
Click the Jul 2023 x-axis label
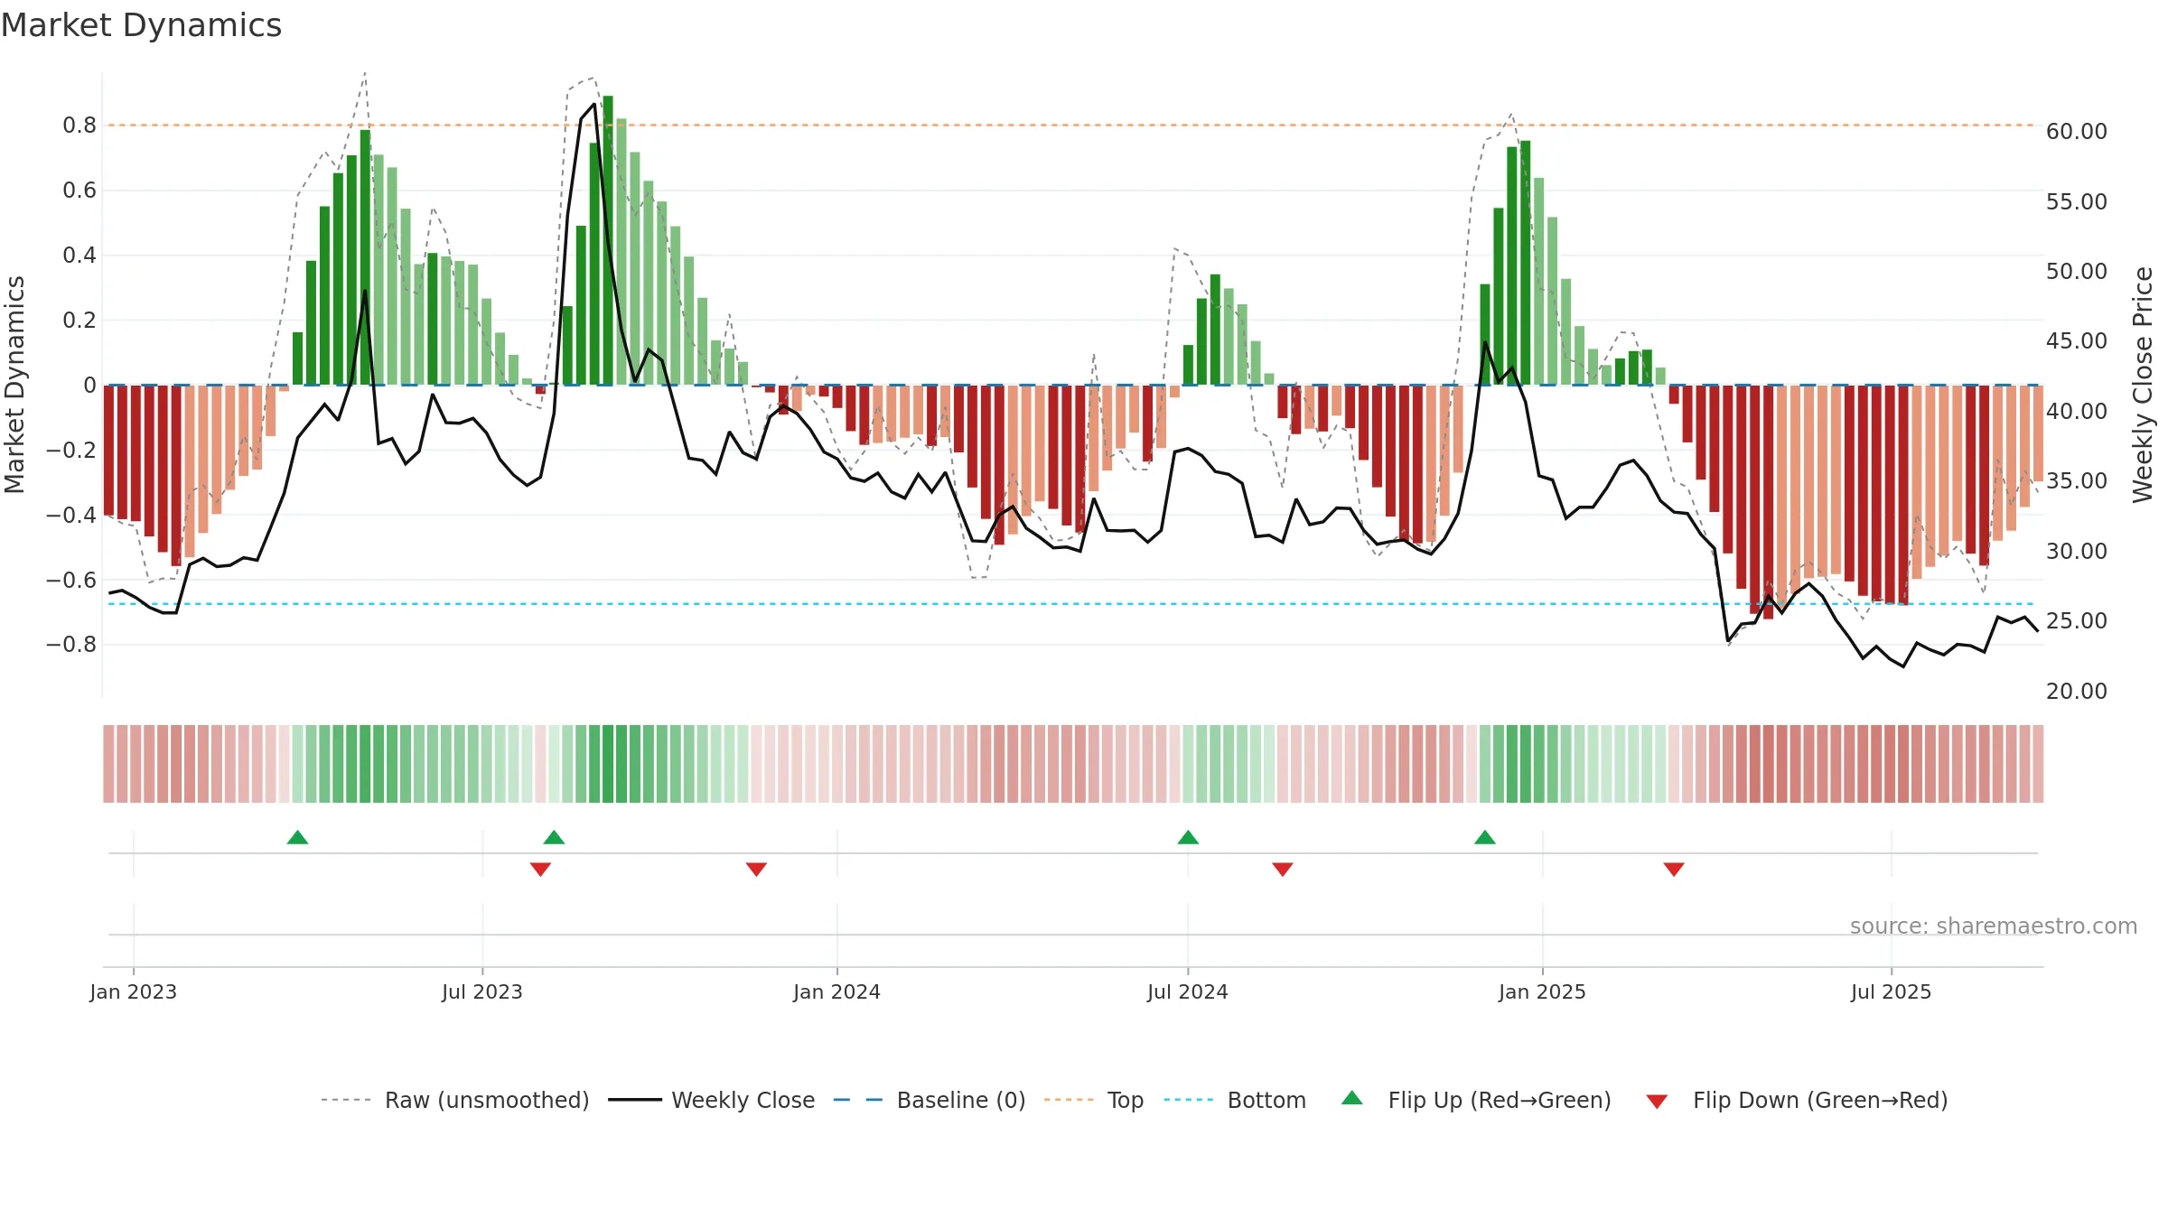pos(482,991)
